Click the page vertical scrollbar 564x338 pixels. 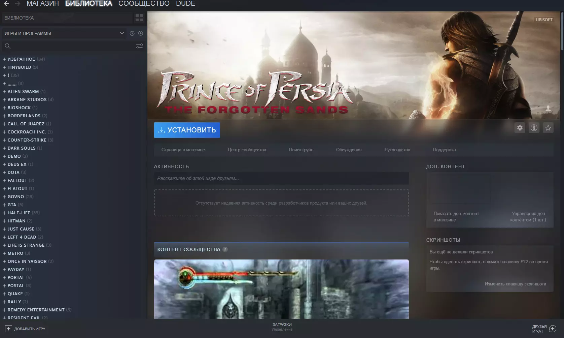click(562, 31)
